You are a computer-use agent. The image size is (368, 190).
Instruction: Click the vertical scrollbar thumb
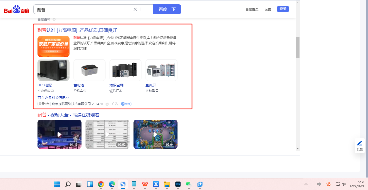(298, 47)
